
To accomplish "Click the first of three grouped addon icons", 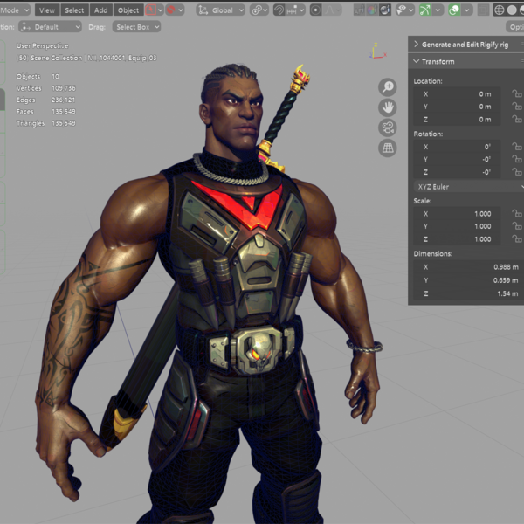I will click(359, 10).
